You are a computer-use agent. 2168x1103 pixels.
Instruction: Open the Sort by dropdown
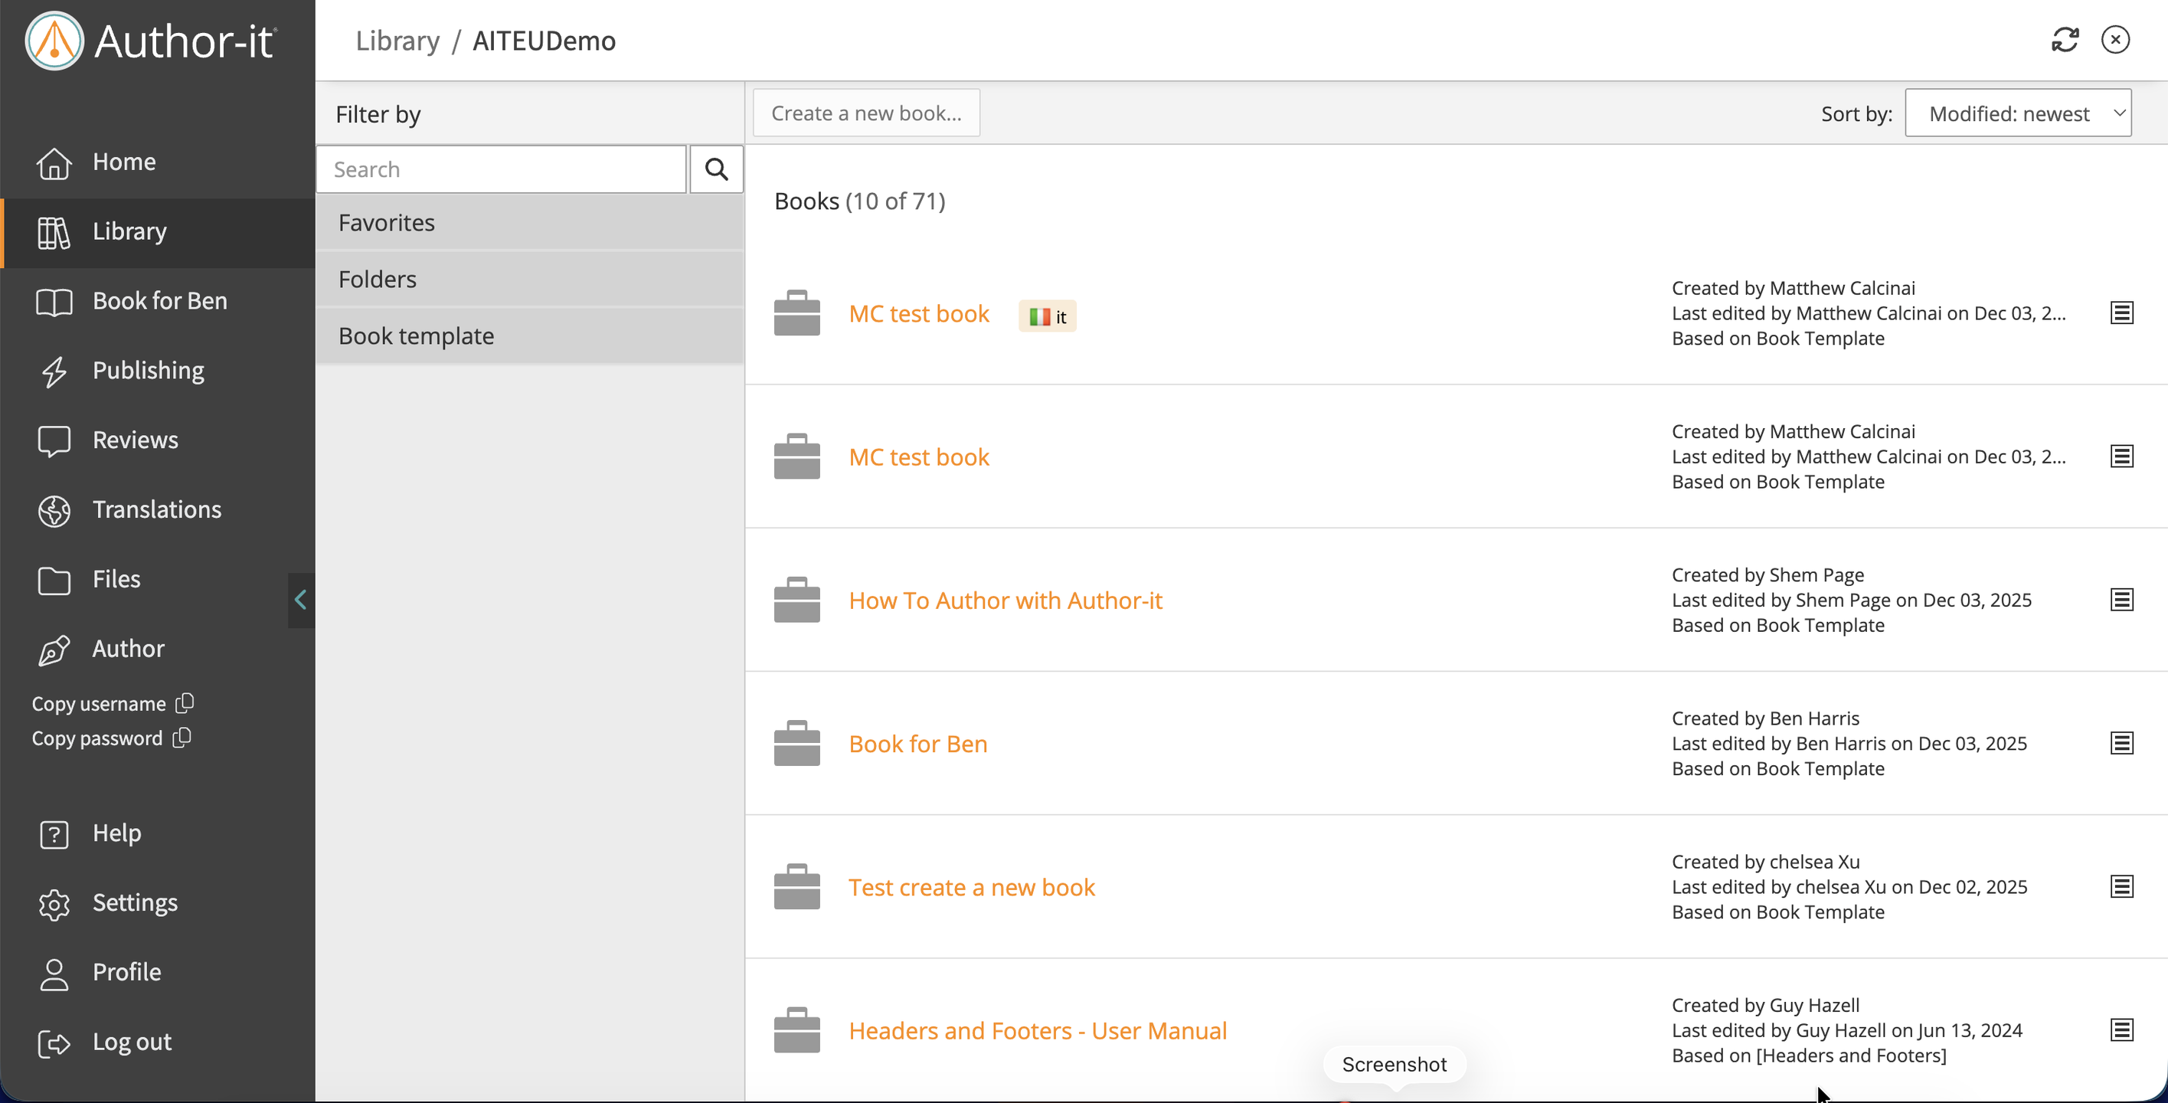2017,113
